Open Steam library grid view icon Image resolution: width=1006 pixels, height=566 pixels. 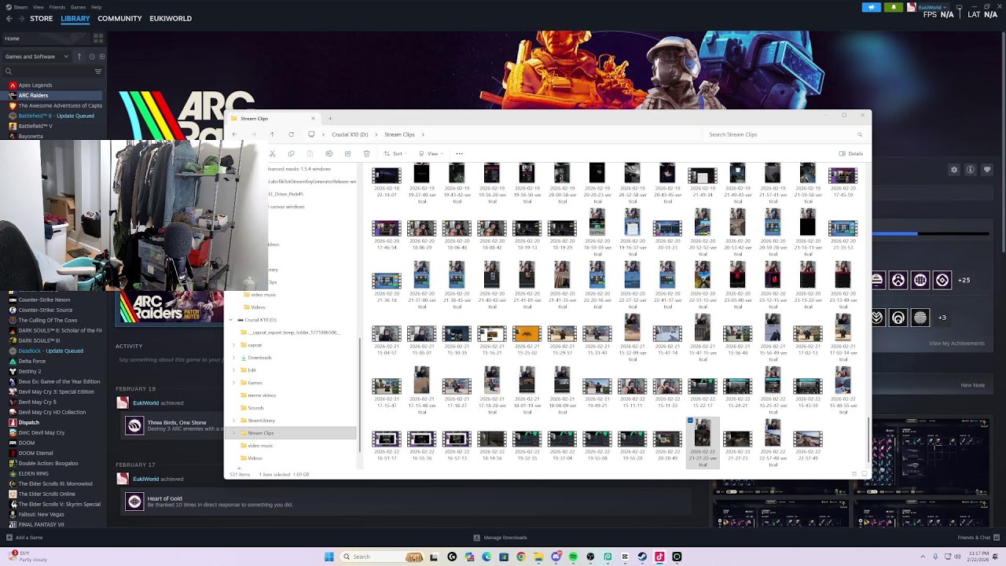point(98,38)
